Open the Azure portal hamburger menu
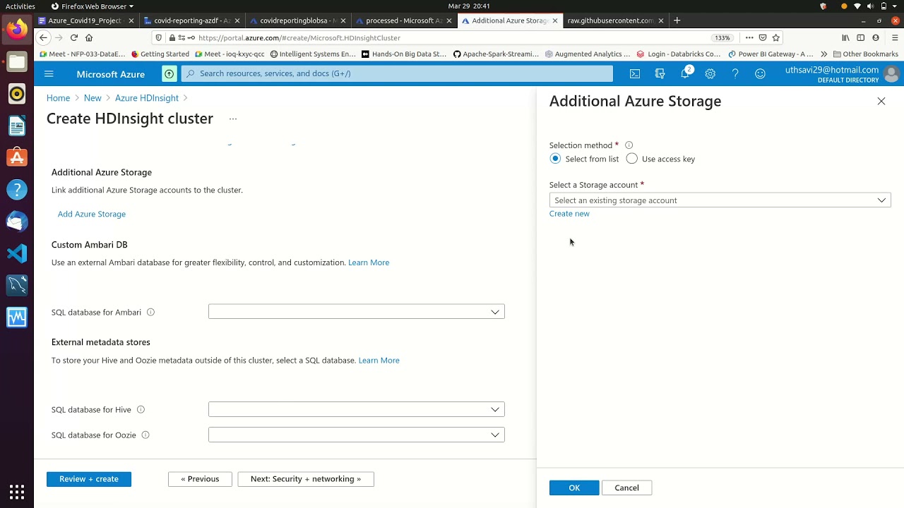 (x=49, y=73)
